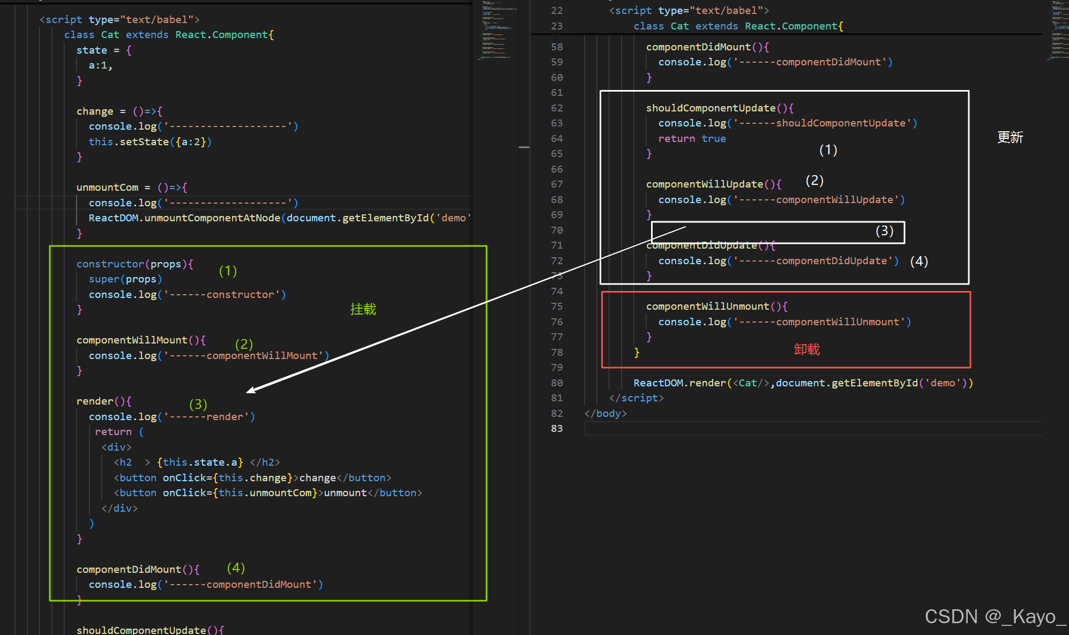Click 'componentDidMount(){' in left editor
This screenshot has height=635, width=1069.
click(138, 570)
